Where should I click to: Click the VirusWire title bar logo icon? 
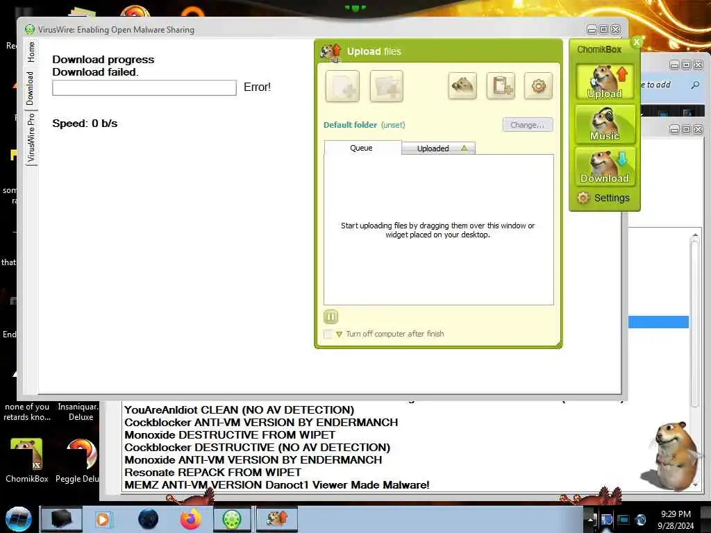30,29
